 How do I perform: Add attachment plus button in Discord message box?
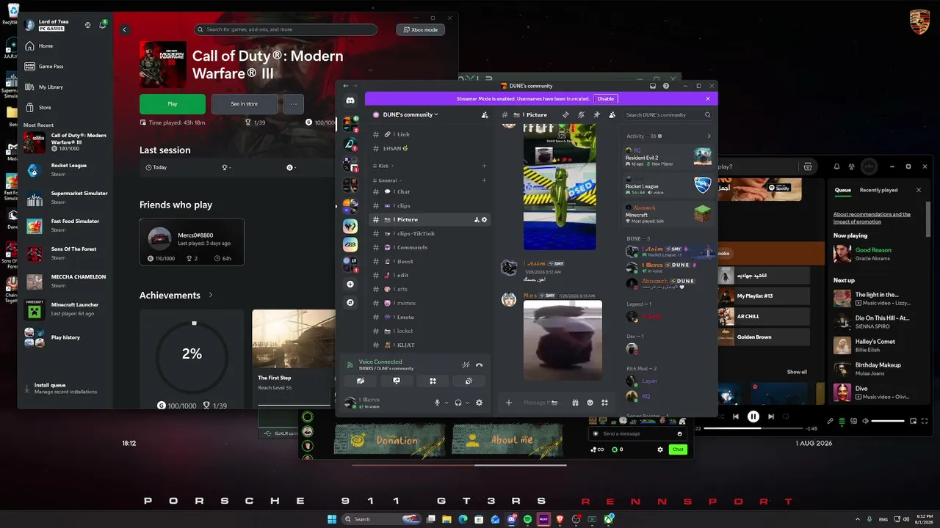click(x=508, y=403)
